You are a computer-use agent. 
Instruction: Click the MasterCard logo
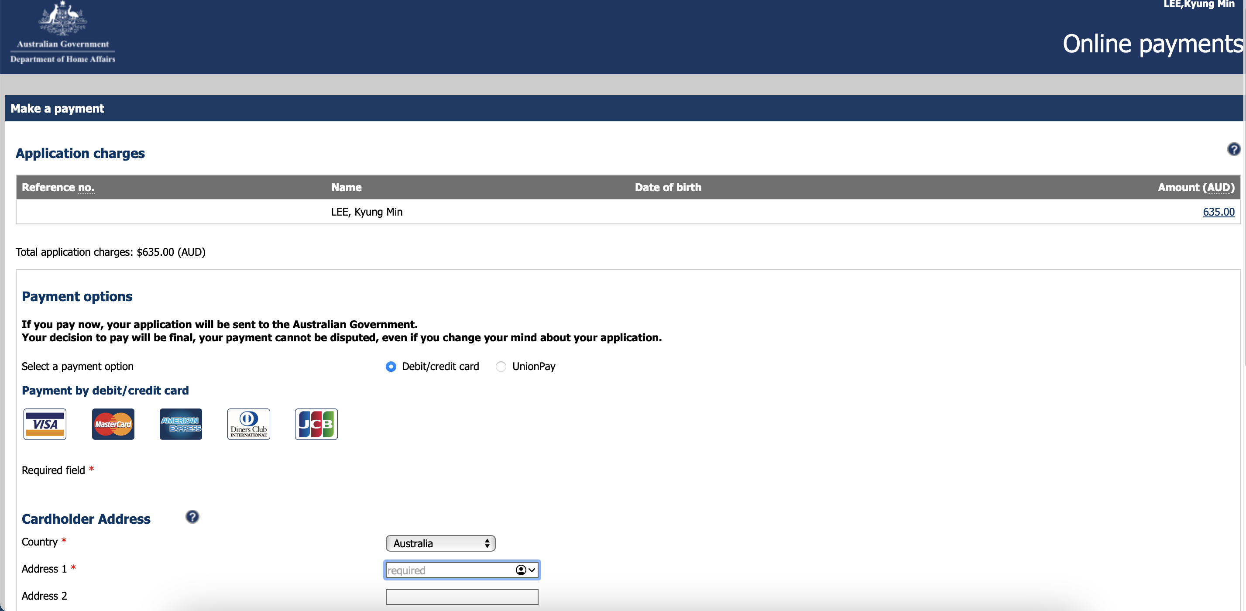click(x=113, y=424)
